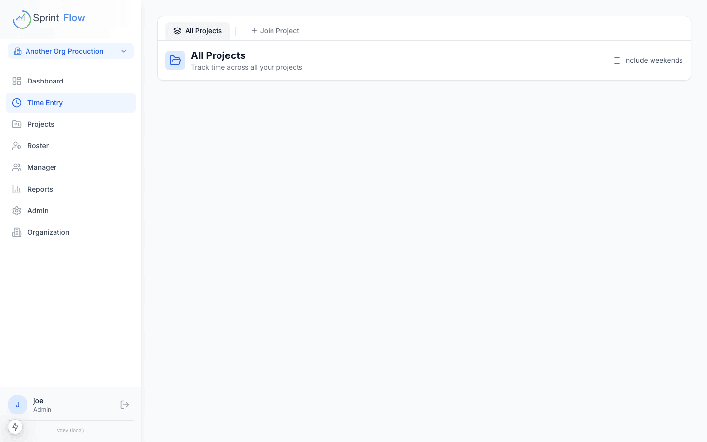Open Reports via the bar chart icon
The image size is (707, 442).
coord(16,189)
